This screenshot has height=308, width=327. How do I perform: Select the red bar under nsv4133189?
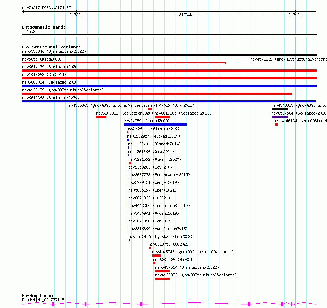[x=157, y=94]
